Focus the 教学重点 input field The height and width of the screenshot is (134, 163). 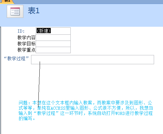point(53,50)
